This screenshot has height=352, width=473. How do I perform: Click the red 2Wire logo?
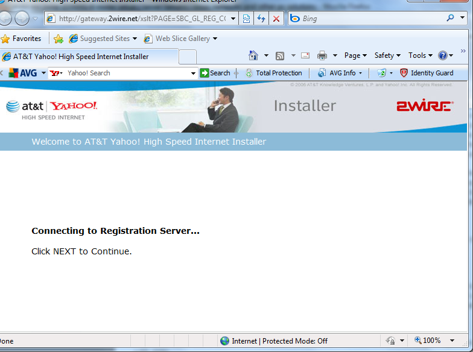pos(425,105)
